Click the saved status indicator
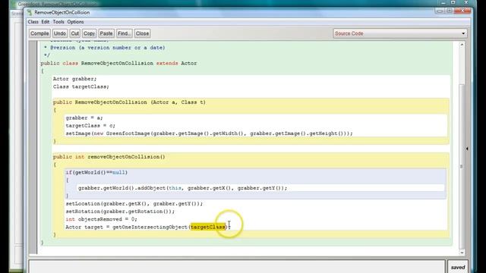The width and height of the screenshot is (486, 273). [x=458, y=267]
